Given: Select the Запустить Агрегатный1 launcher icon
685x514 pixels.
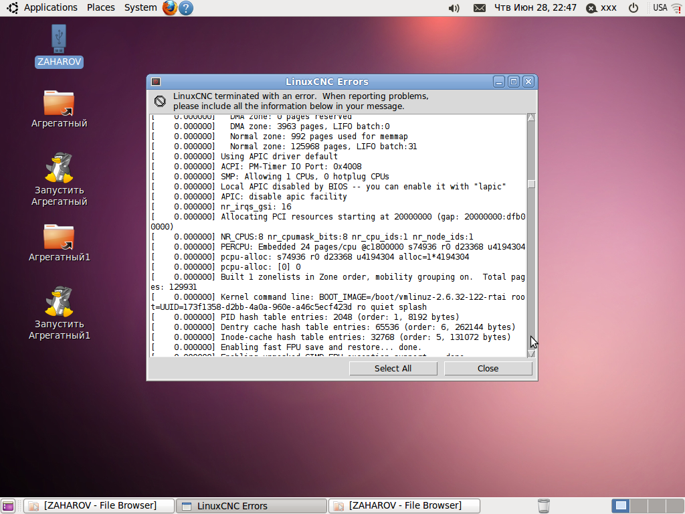Looking at the screenshot, I should (x=59, y=313).
